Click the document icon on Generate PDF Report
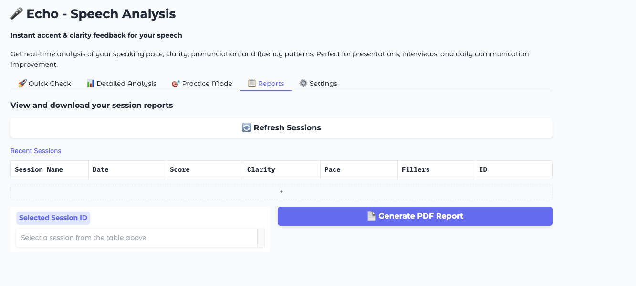Image resolution: width=636 pixels, height=286 pixels. (x=371, y=216)
